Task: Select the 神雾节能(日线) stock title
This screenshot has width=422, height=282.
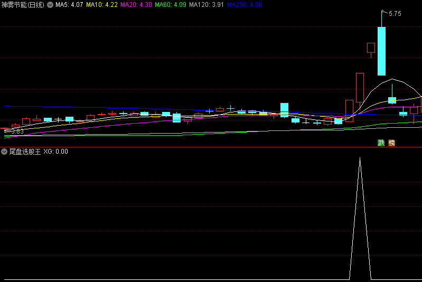Action: (23, 5)
